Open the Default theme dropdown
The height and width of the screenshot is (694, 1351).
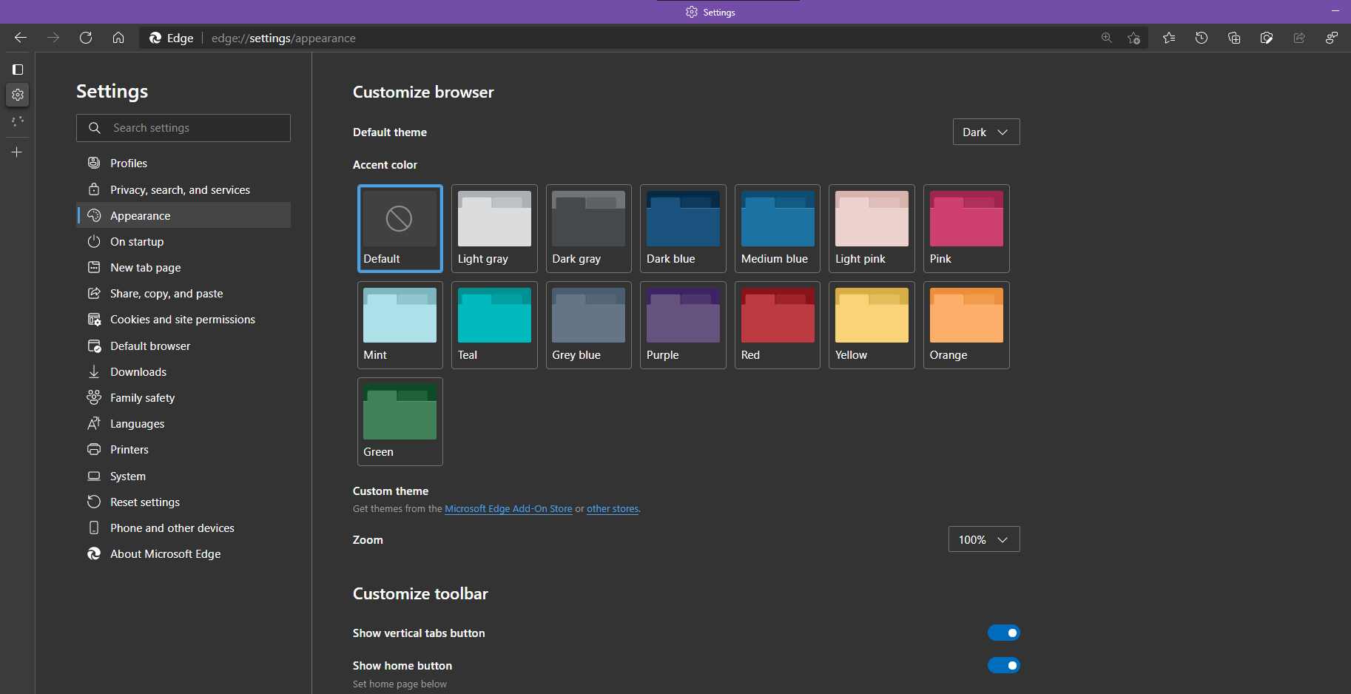tap(986, 132)
